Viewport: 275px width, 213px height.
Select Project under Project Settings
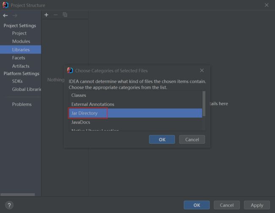click(19, 33)
